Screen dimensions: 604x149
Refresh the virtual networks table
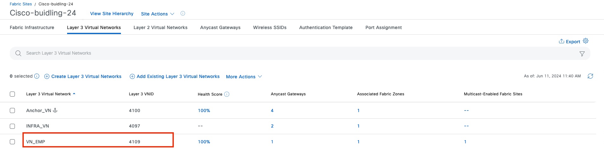click(590, 76)
